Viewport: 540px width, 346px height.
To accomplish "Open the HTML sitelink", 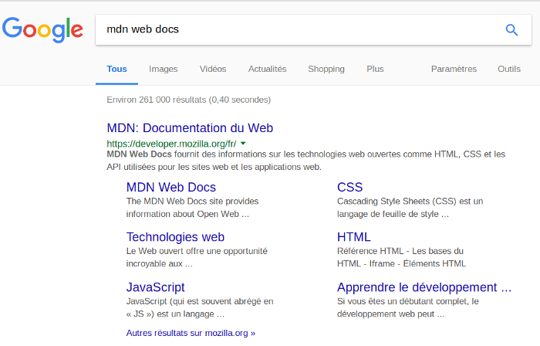I will (353, 237).
